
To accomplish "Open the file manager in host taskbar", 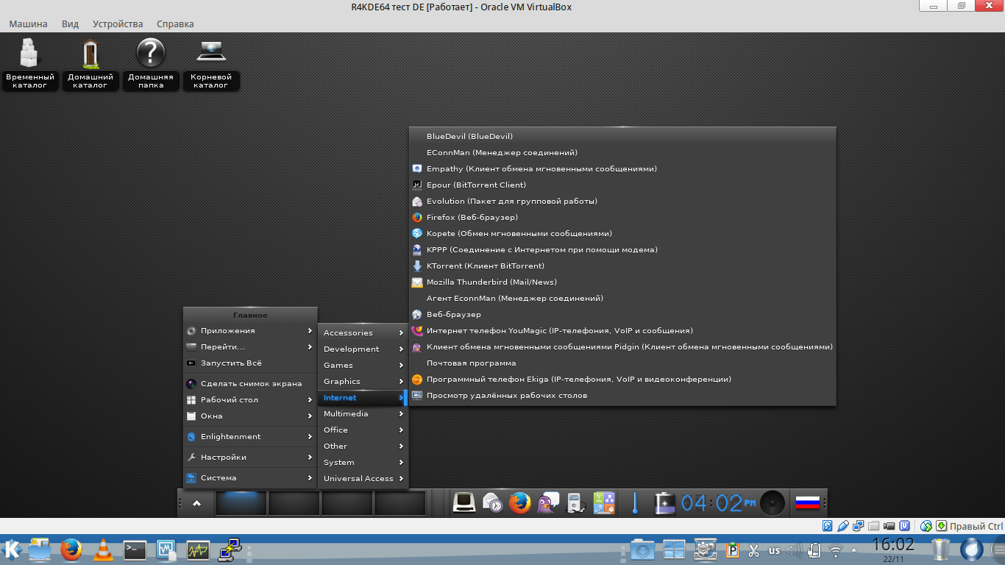I will tap(40, 550).
